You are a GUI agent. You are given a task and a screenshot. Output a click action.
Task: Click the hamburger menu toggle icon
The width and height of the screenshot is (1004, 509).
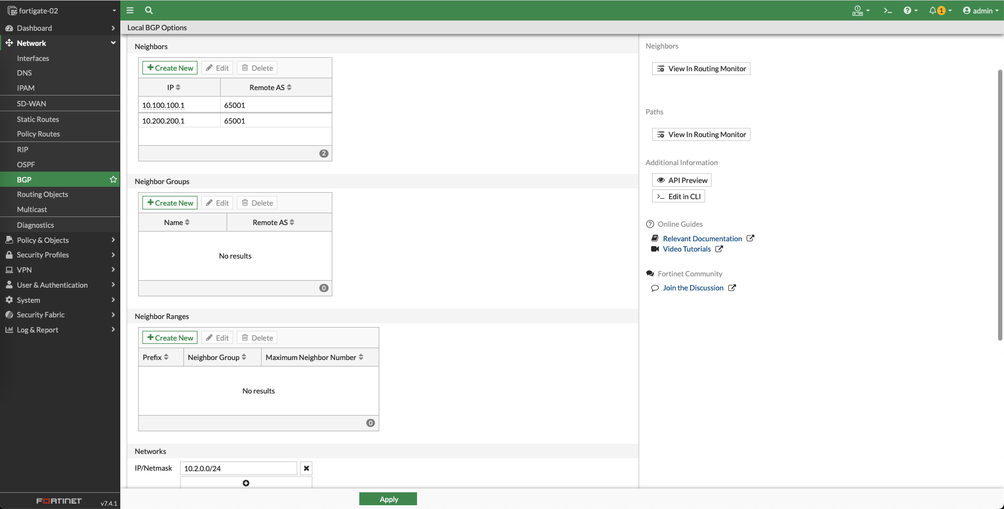(x=130, y=10)
